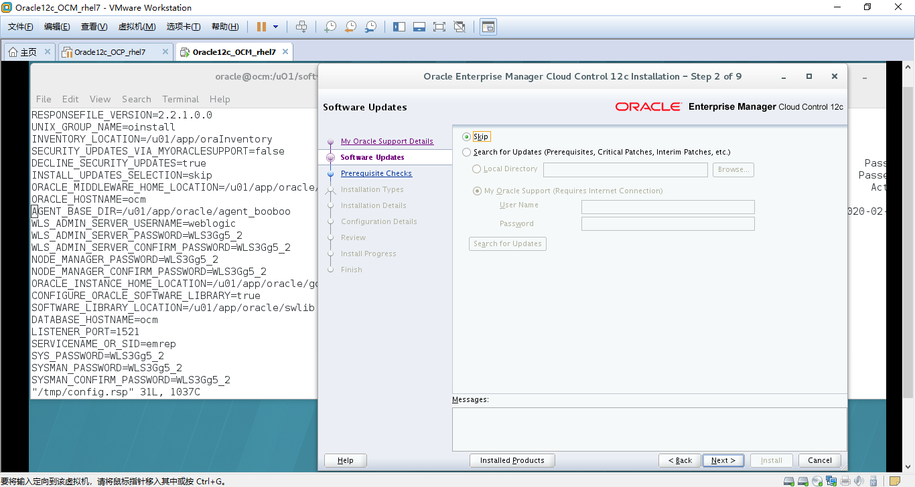This screenshot has height=487, width=915.
Task: Open the terminal's Help menu
Action: pyautogui.click(x=220, y=99)
